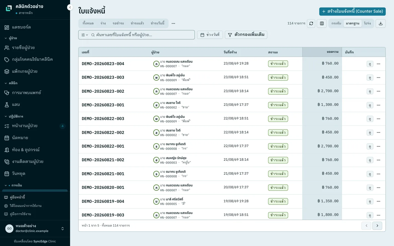The height and width of the screenshot is (246, 394).
Task: Click the search type selector icon
Action: (x=85, y=35)
